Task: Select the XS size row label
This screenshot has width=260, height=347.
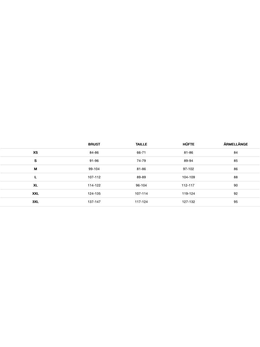Action: click(36, 152)
